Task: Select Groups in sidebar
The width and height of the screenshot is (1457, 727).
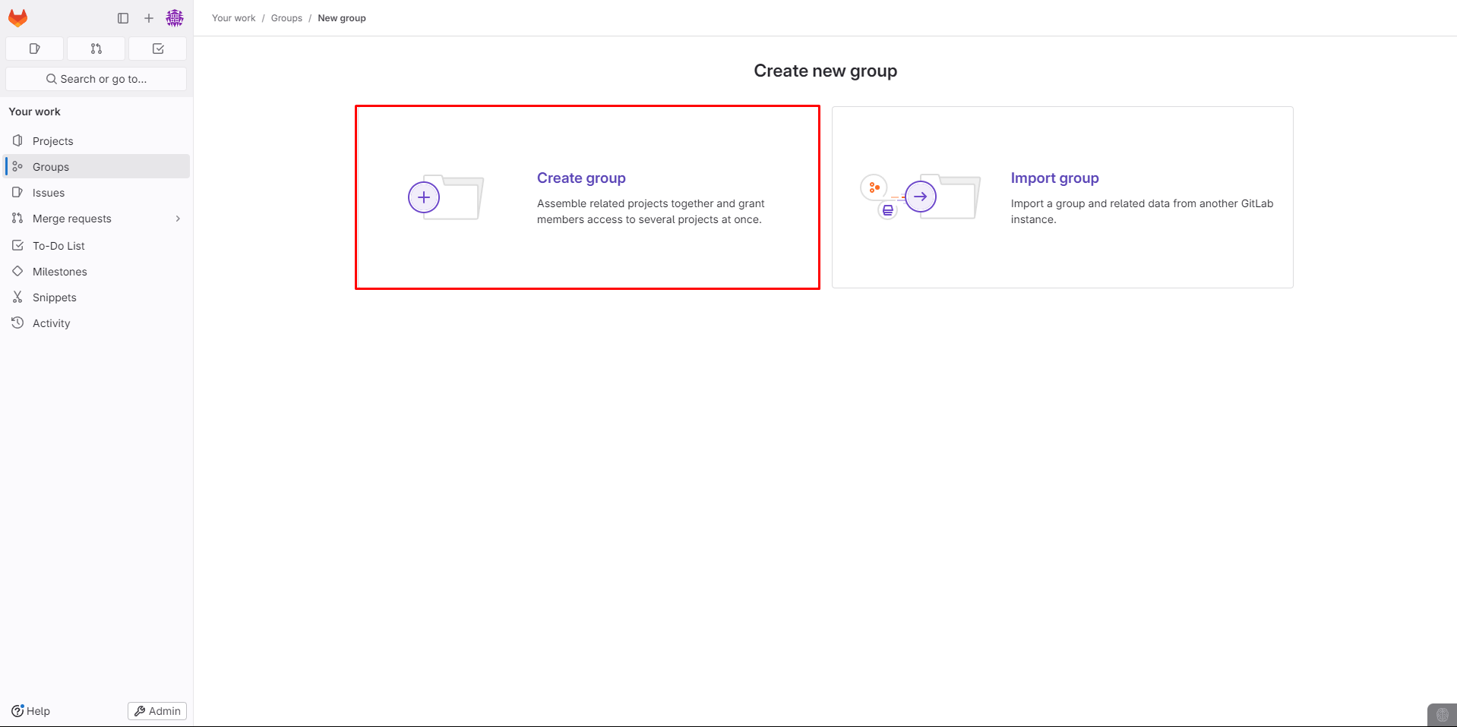Action: click(51, 167)
